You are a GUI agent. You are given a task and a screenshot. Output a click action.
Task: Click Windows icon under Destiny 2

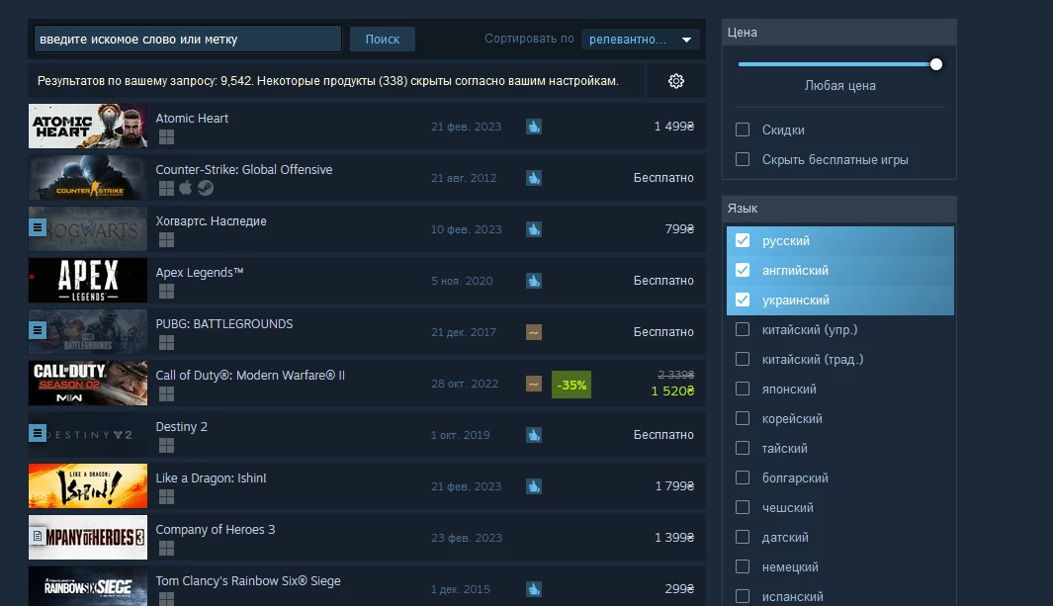(166, 446)
